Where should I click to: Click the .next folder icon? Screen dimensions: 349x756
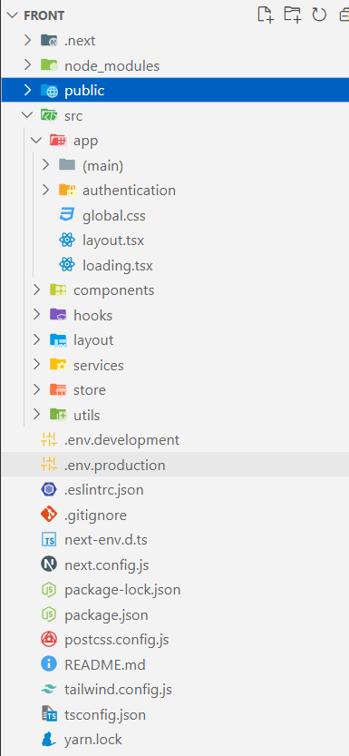49,41
